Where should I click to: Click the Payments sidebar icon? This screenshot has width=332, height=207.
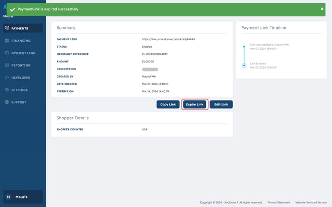7,28
